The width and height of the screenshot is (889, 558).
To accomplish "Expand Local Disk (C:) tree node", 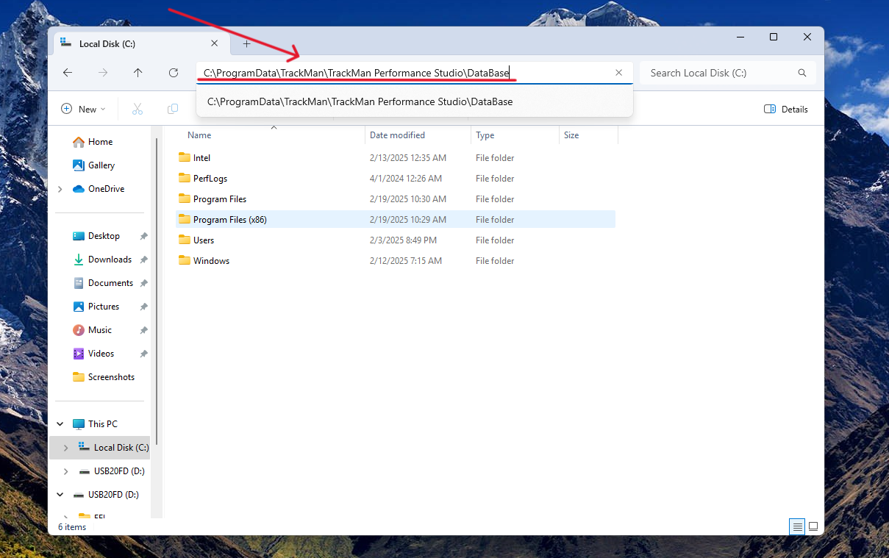I will point(65,448).
